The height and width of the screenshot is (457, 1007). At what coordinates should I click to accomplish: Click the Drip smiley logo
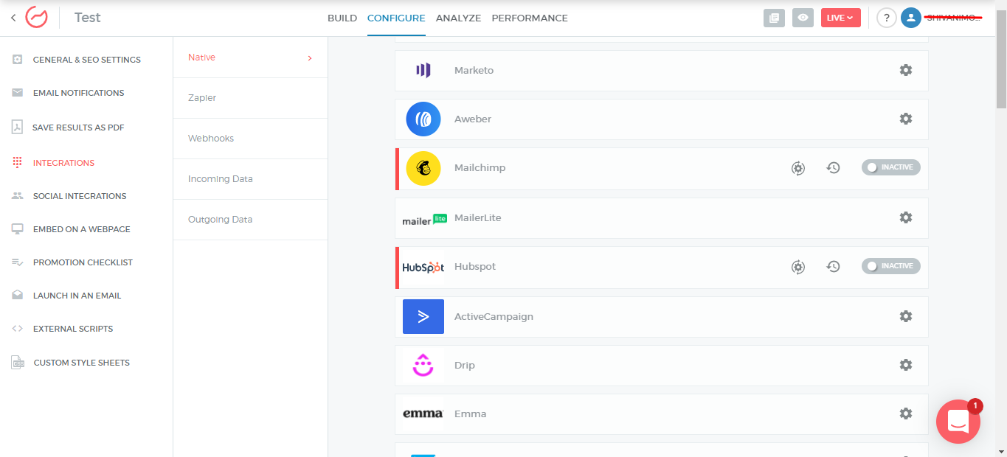[423, 365]
